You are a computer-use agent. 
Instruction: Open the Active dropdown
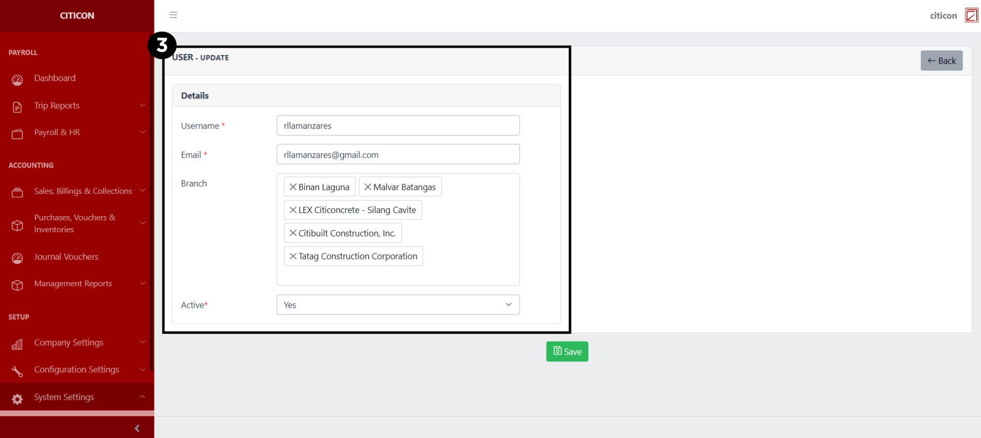(x=398, y=305)
